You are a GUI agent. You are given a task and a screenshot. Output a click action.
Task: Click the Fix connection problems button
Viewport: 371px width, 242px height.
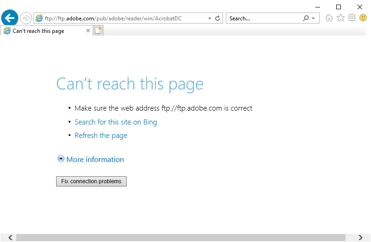91,181
